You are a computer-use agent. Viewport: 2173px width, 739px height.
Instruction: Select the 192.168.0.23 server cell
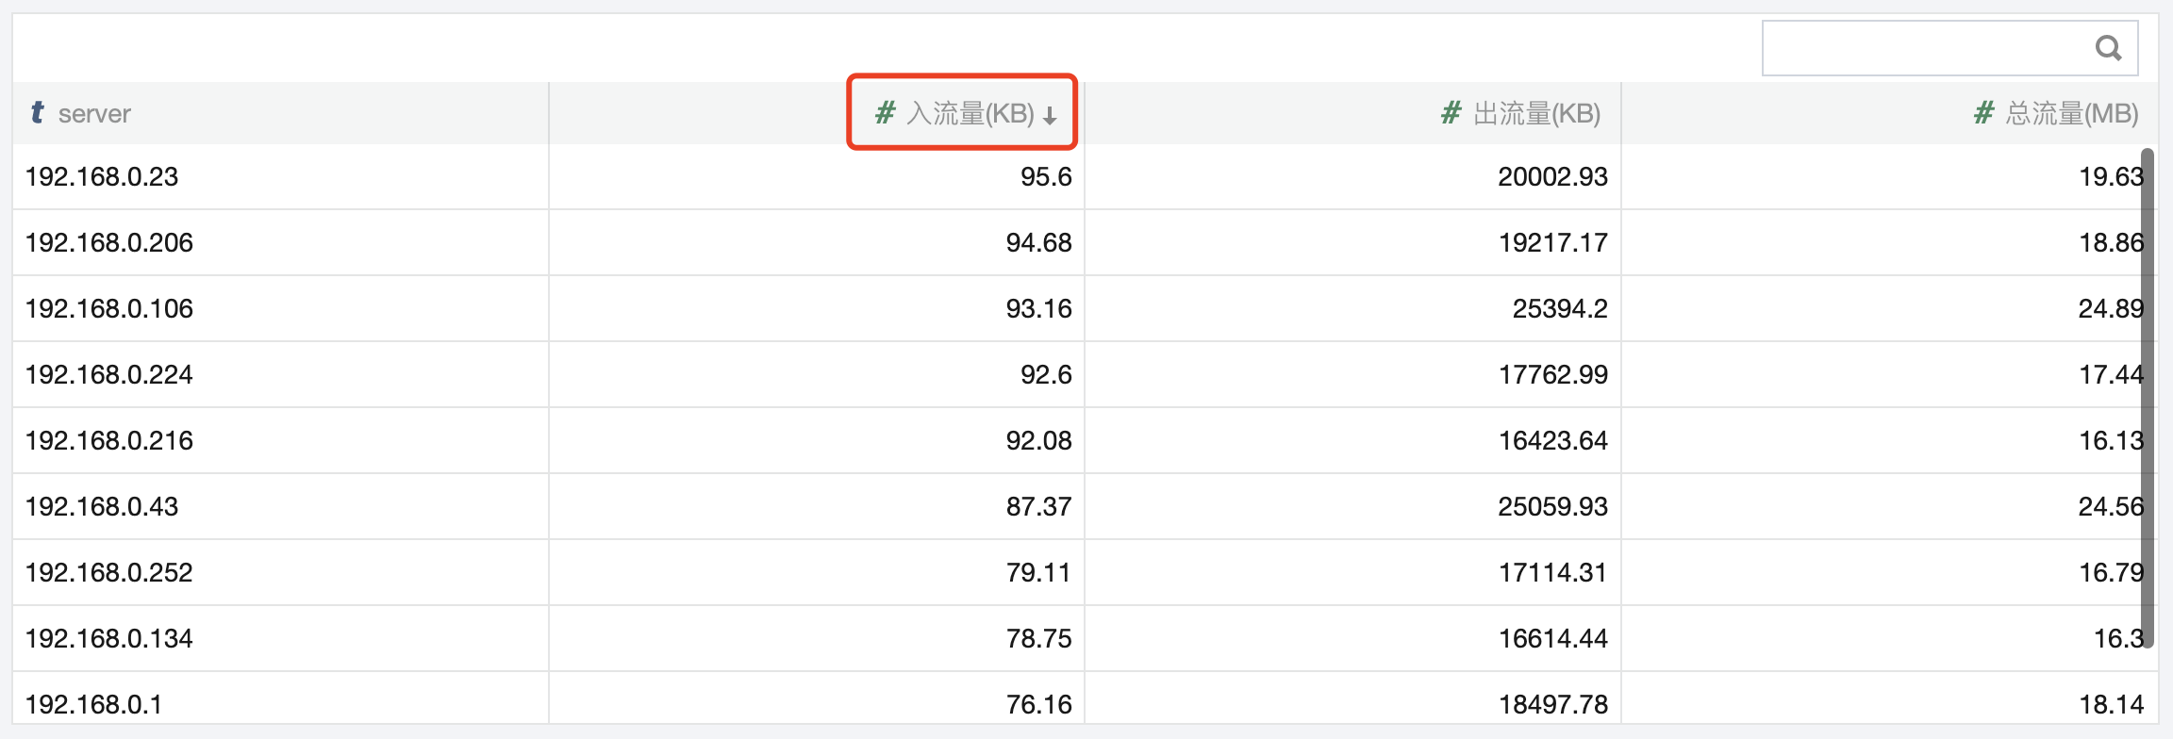click(102, 177)
